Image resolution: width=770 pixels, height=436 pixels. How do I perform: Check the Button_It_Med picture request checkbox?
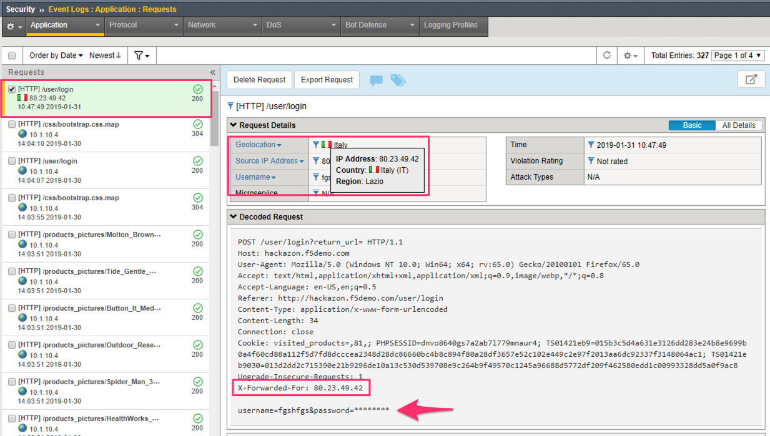coord(12,308)
